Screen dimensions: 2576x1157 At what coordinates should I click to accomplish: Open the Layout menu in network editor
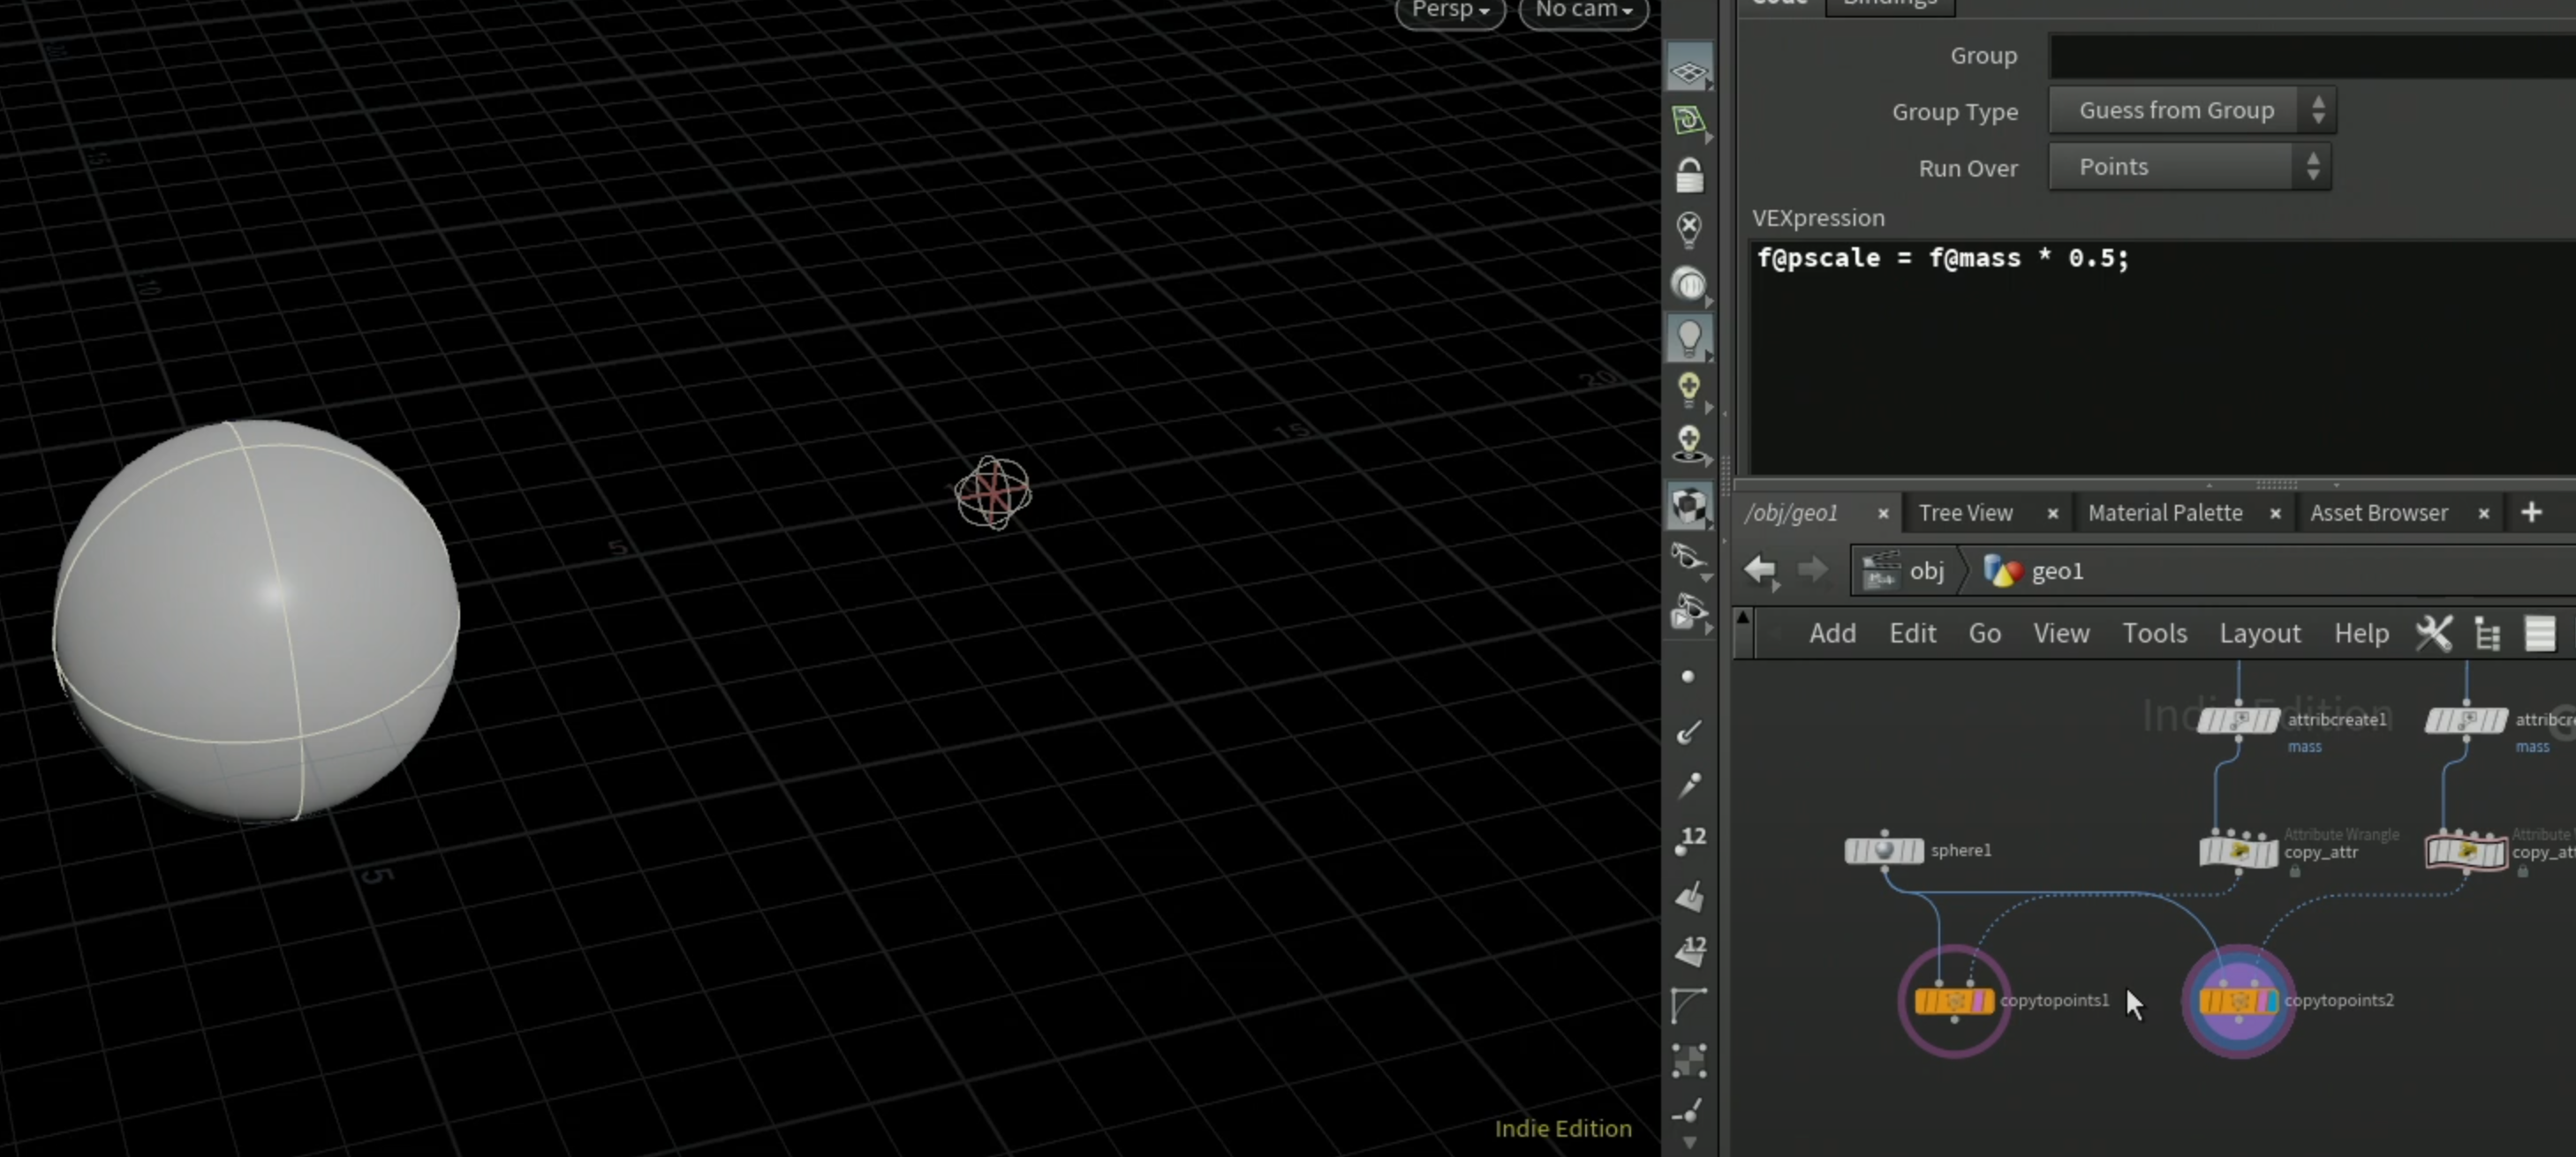tap(2260, 633)
